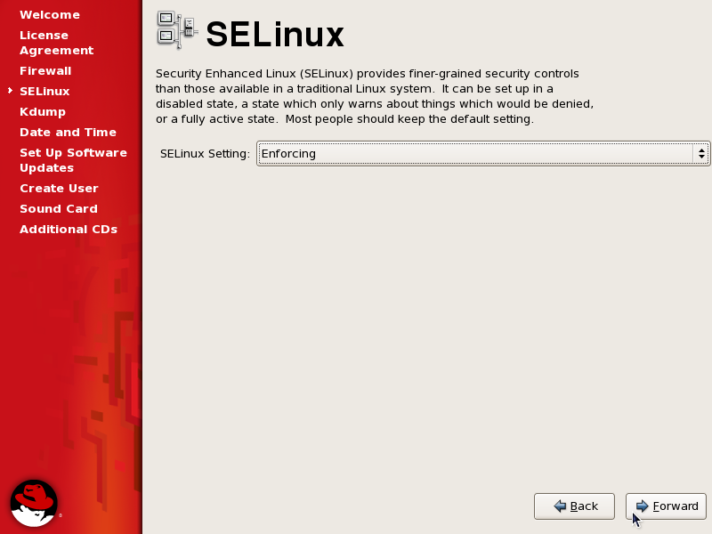
Task: Jump to Kdump step in sidebar
Action: [x=43, y=112]
